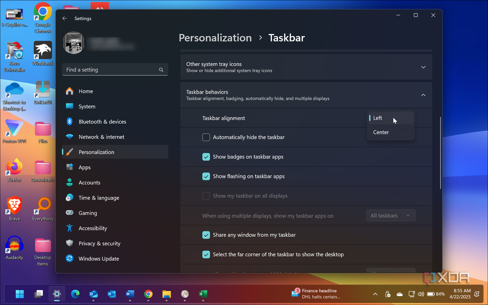Select Privacy & security in the sidebar
Screen dimensions: 488x305
click(99, 243)
